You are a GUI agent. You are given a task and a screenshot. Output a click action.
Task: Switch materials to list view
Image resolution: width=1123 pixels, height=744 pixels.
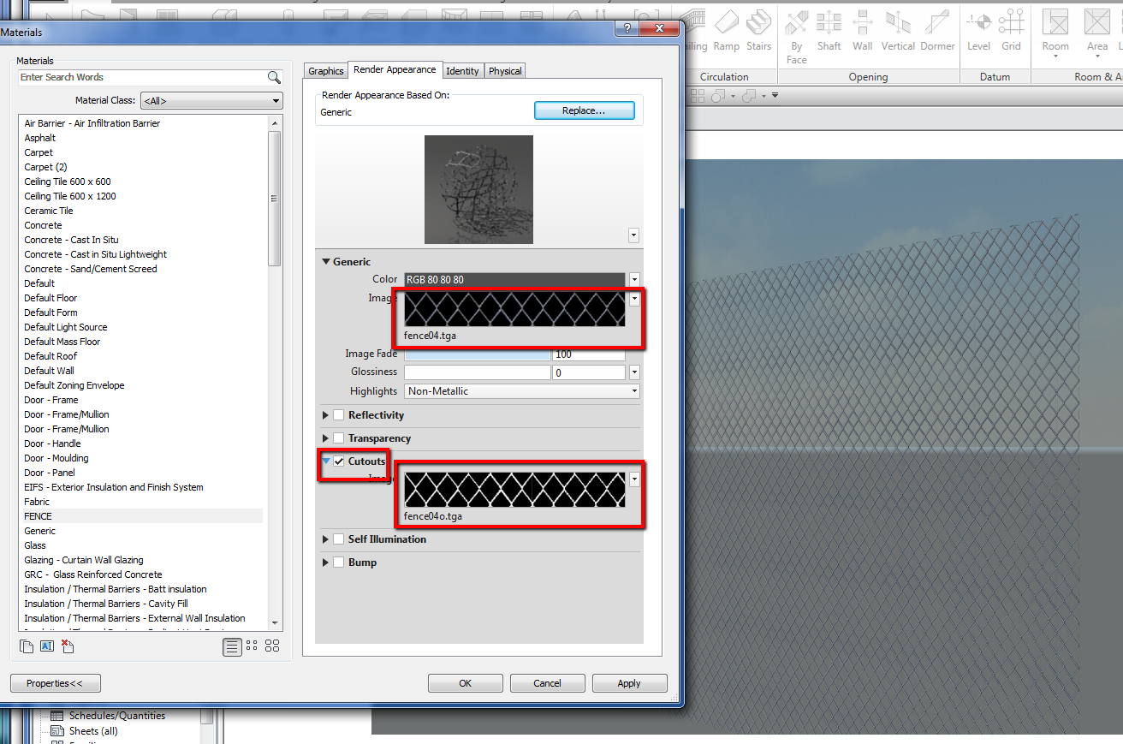point(232,647)
